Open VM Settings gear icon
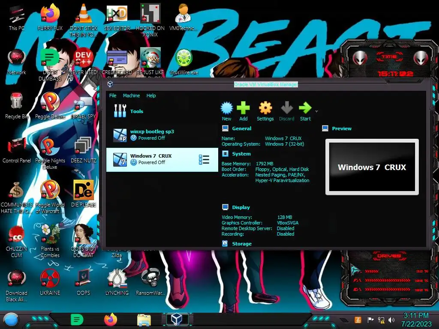This screenshot has width=439, height=329. tap(265, 108)
